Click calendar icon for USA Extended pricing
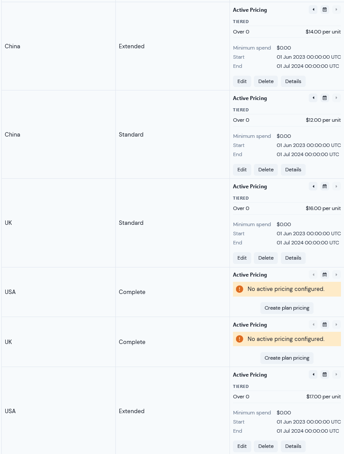The width and height of the screenshot is (344, 454). (x=324, y=374)
